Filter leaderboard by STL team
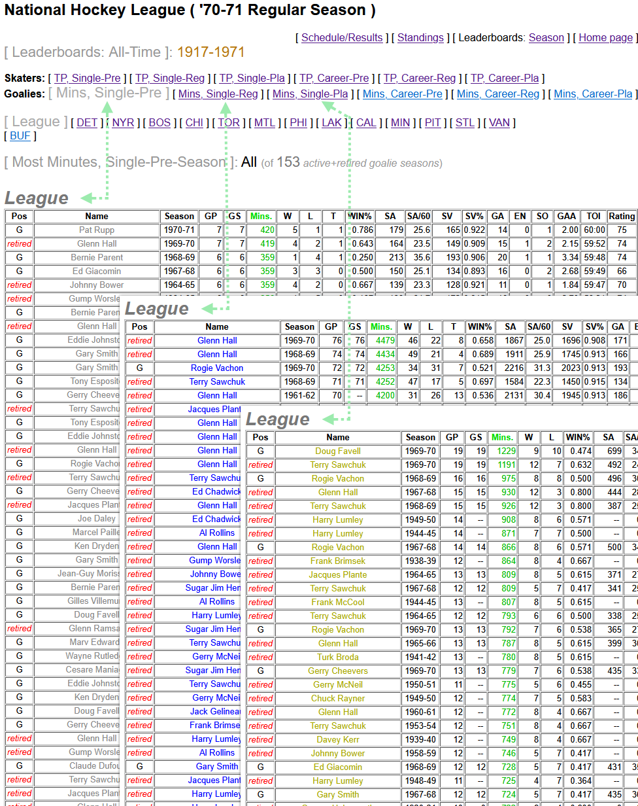The image size is (638, 806). [x=465, y=123]
